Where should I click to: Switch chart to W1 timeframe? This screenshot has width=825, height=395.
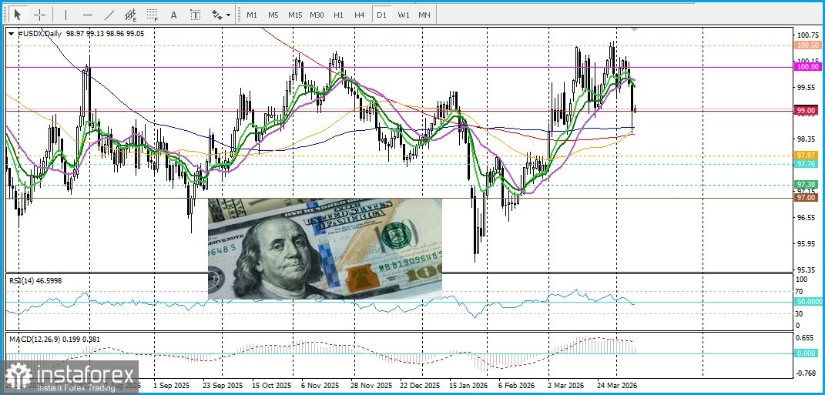point(404,15)
